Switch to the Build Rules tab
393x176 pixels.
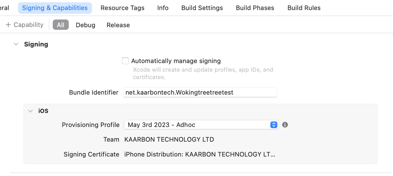tap(304, 8)
